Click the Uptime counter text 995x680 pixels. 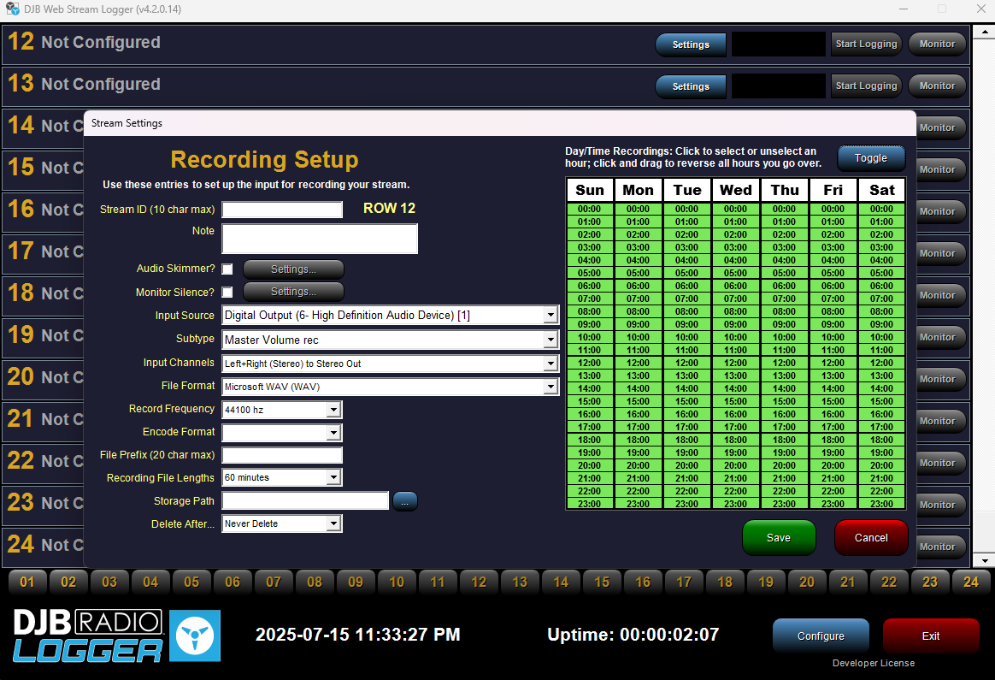(633, 635)
